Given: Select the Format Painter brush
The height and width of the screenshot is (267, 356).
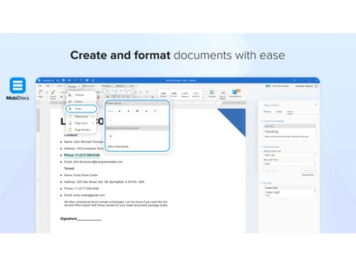Looking at the screenshot, I should pyautogui.click(x=53, y=92).
